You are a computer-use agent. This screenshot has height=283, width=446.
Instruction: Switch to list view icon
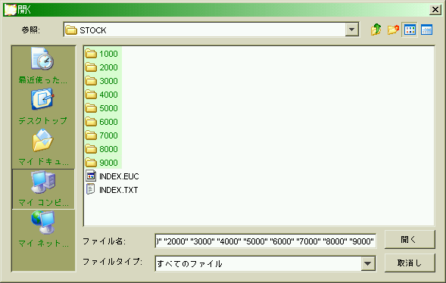click(x=410, y=30)
